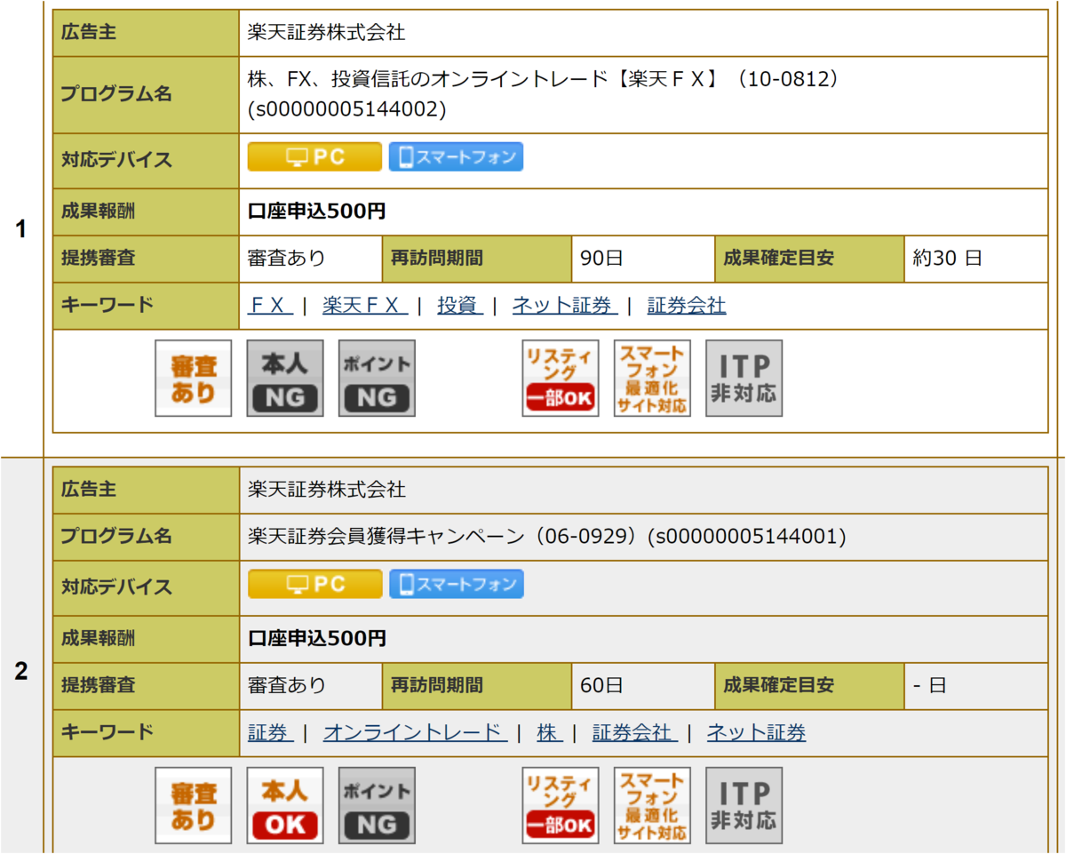This screenshot has height=854, width=1066.
Task: Click the 90日 revisit period value
Action: [601, 259]
